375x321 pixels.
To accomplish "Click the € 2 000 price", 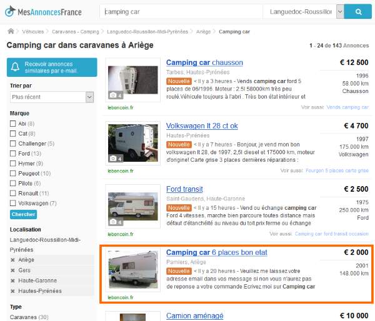I will (x=356, y=252).
